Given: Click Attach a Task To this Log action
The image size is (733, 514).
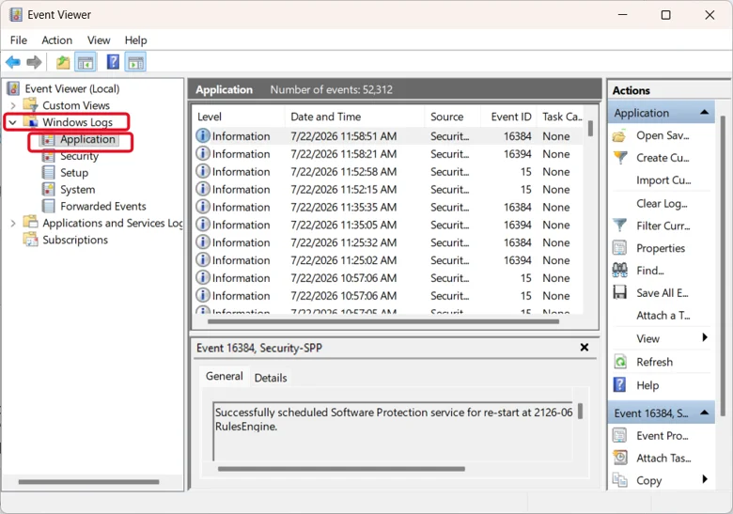Looking at the screenshot, I should tap(663, 316).
